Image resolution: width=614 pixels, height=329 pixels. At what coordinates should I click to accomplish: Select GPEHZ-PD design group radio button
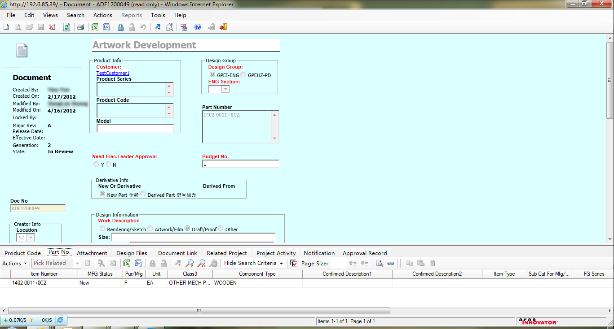pyautogui.click(x=243, y=75)
